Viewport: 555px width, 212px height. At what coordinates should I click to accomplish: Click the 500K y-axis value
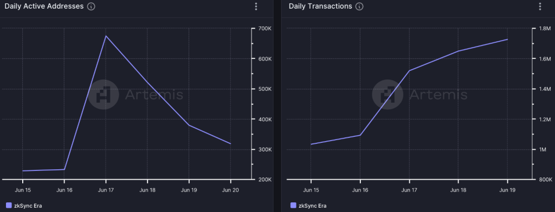pos(266,89)
